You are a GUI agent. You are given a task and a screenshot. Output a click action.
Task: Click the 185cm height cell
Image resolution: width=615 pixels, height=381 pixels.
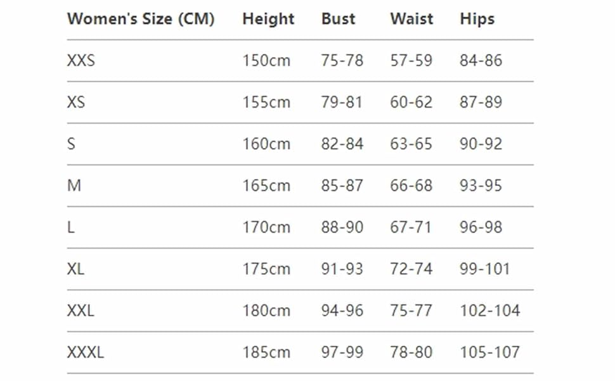pyautogui.click(x=266, y=352)
